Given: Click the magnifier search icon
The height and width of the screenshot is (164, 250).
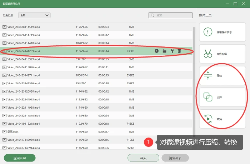Looking at the screenshot, I should point(152,15).
